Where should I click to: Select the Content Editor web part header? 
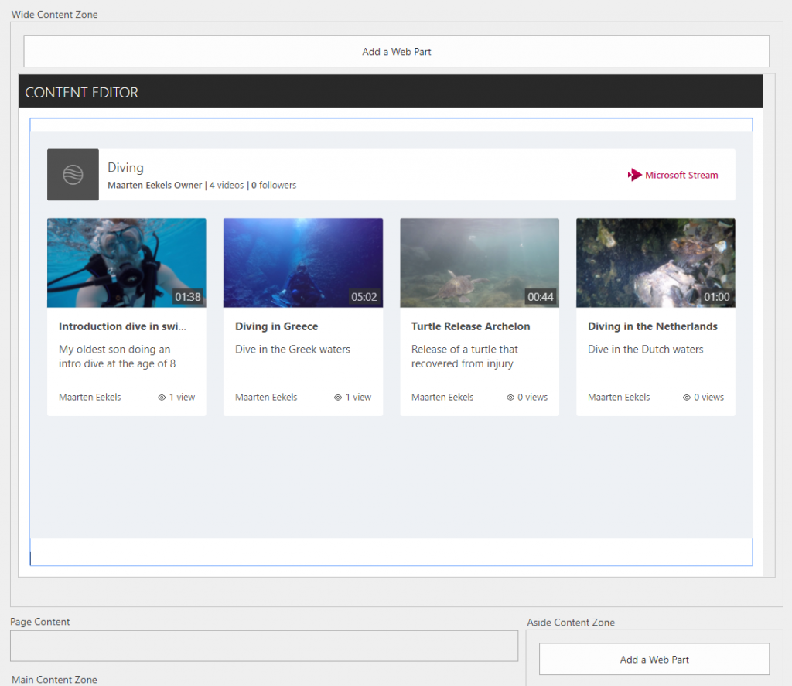[x=391, y=92]
